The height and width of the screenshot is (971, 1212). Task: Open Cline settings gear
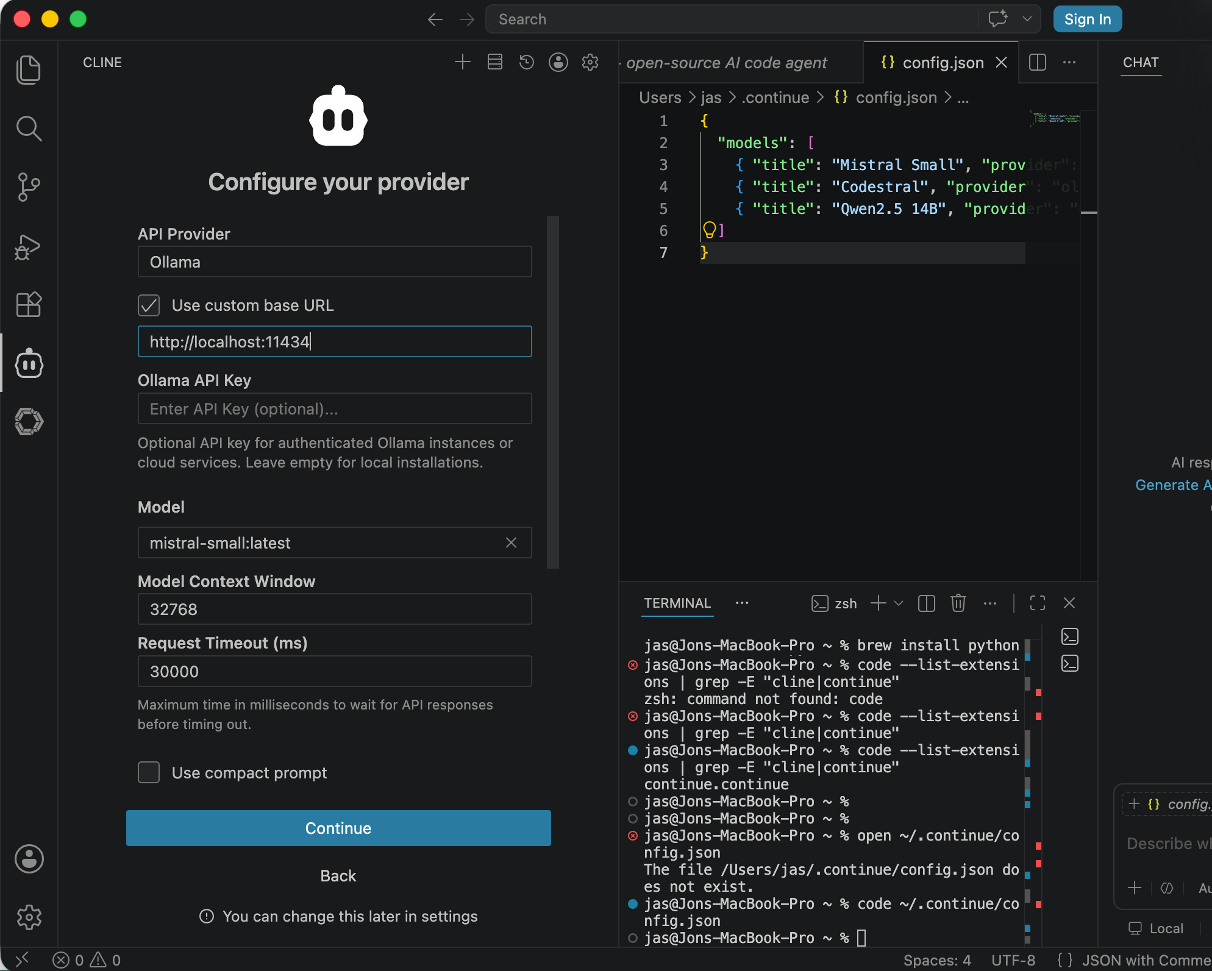click(x=590, y=62)
